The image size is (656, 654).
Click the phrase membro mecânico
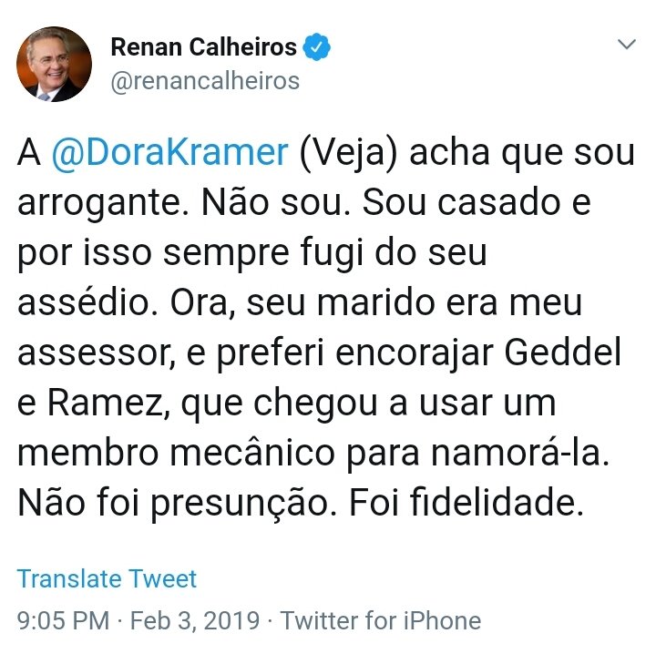coord(176,452)
